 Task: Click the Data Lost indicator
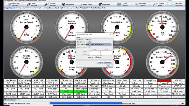click(136, 80)
